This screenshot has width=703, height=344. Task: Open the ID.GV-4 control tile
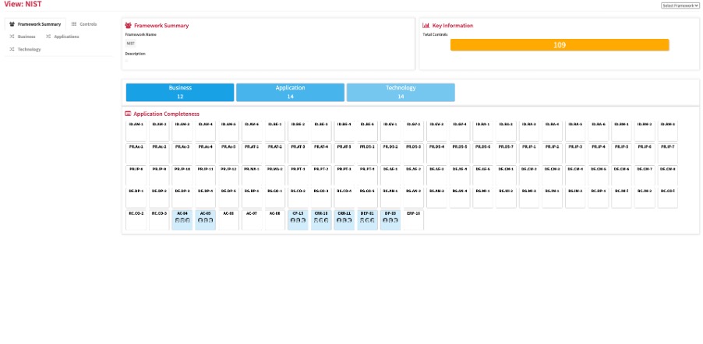(460, 132)
